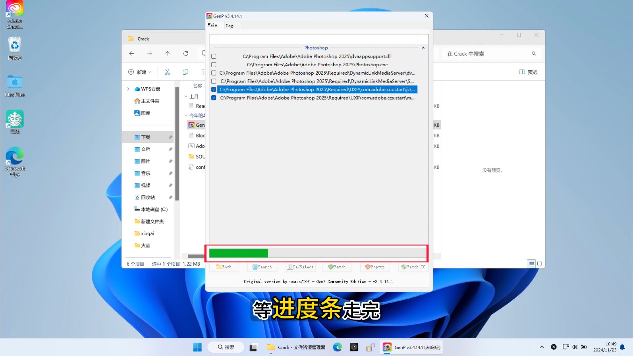Click the Copy icon in explorer toolbar
Screen dimensions: 633x356
185,72
